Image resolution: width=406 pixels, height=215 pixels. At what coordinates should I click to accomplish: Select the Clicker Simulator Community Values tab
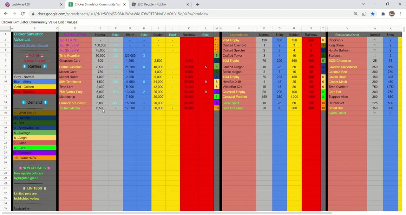pos(97,4)
